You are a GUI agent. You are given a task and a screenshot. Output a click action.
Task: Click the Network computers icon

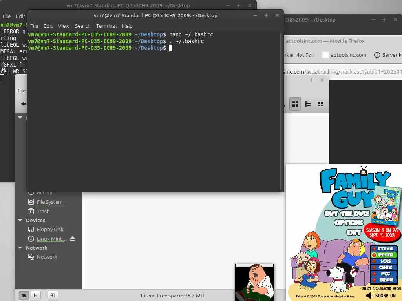(31, 257)
